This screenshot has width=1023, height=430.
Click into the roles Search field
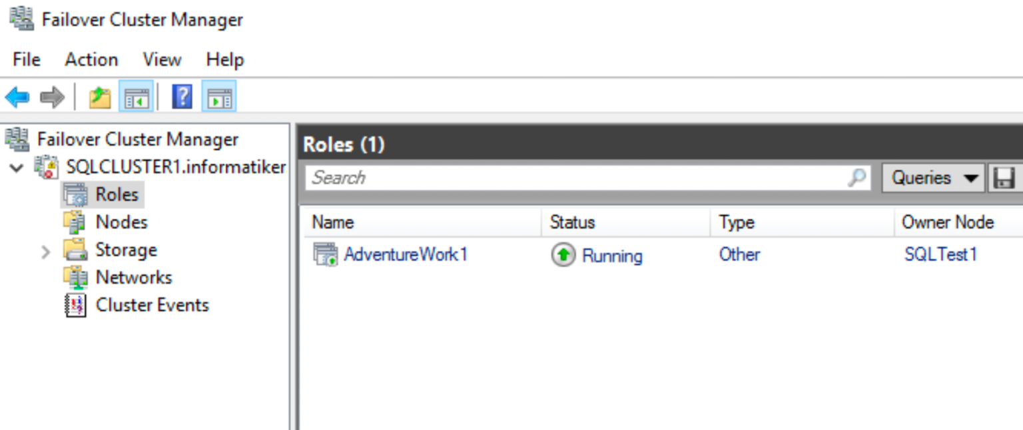point(573,178)
